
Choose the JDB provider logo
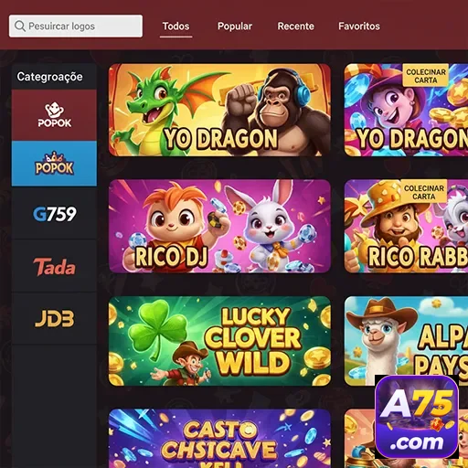(x=54, y=319)
